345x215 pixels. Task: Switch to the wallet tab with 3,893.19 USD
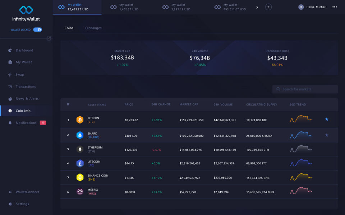[176, 7]
